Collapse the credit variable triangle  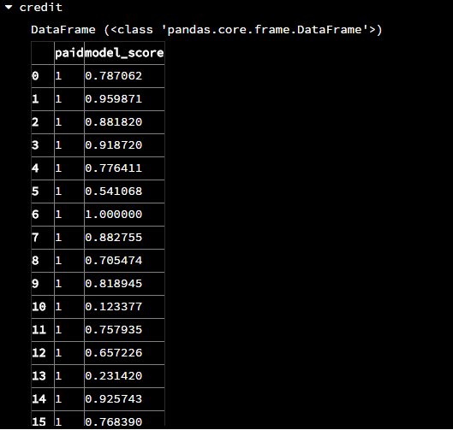tap(9, 8)
